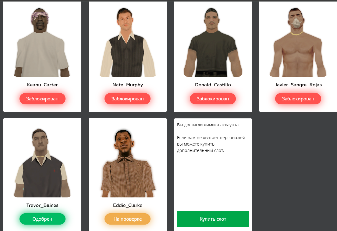The height and width of the screenshot is (231, 337).
Task: Click the Заблокирован badge under Keanu_Carter
Action: [x=42, y=99]
